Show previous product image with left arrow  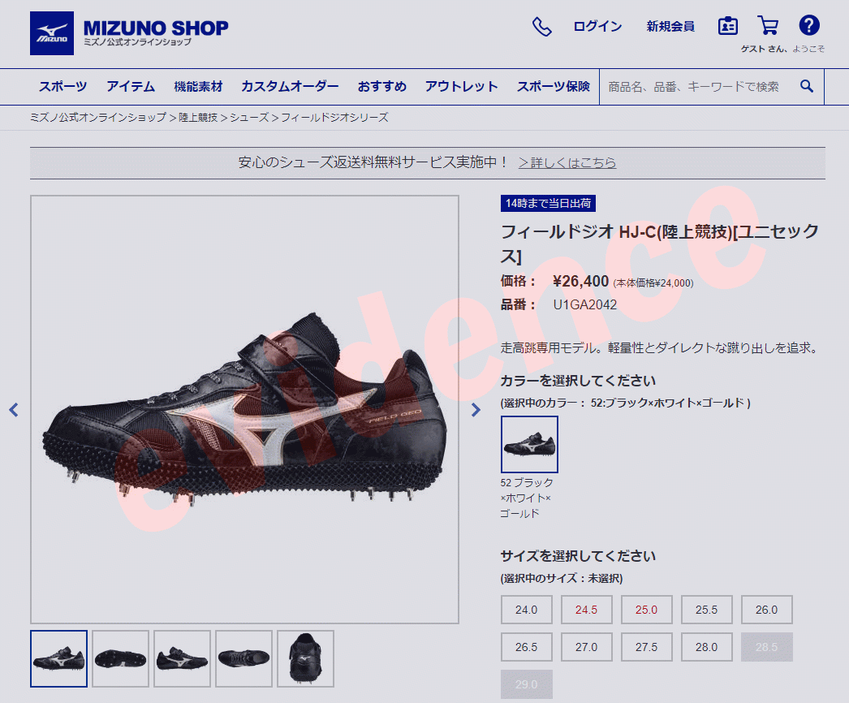point(14,410)
